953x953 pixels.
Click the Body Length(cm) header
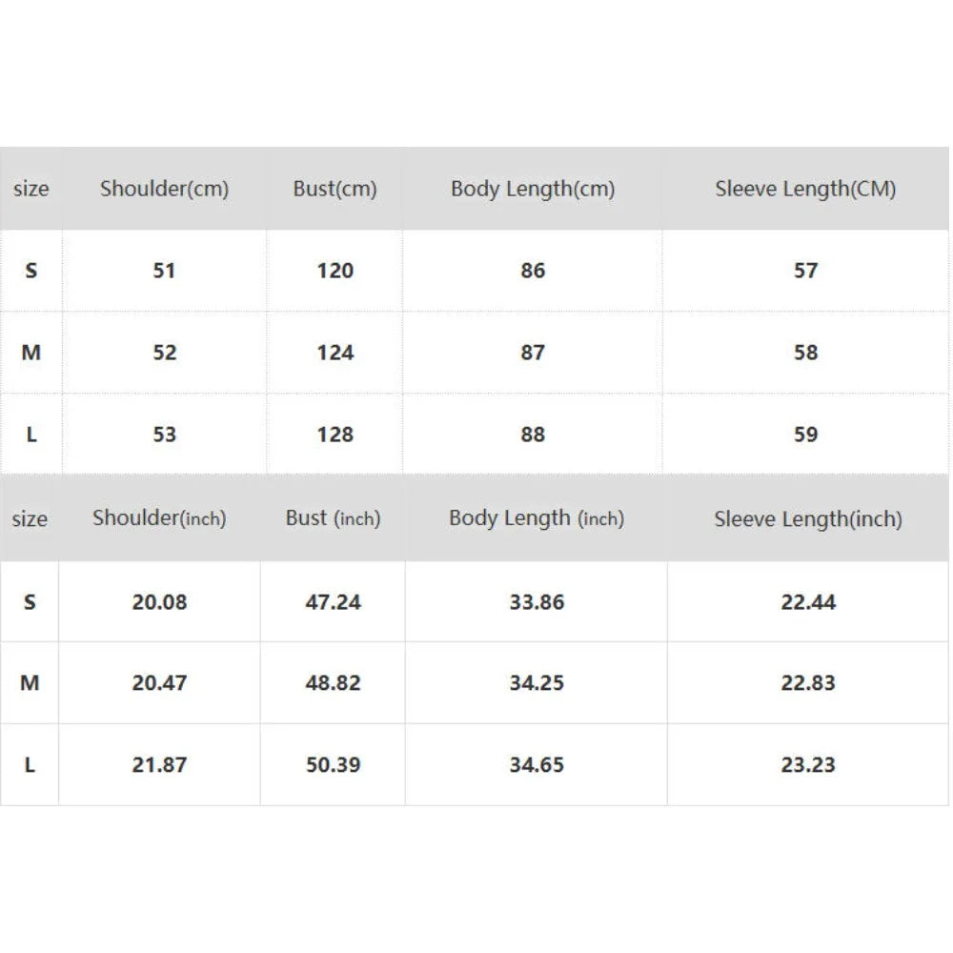(533, 189)
